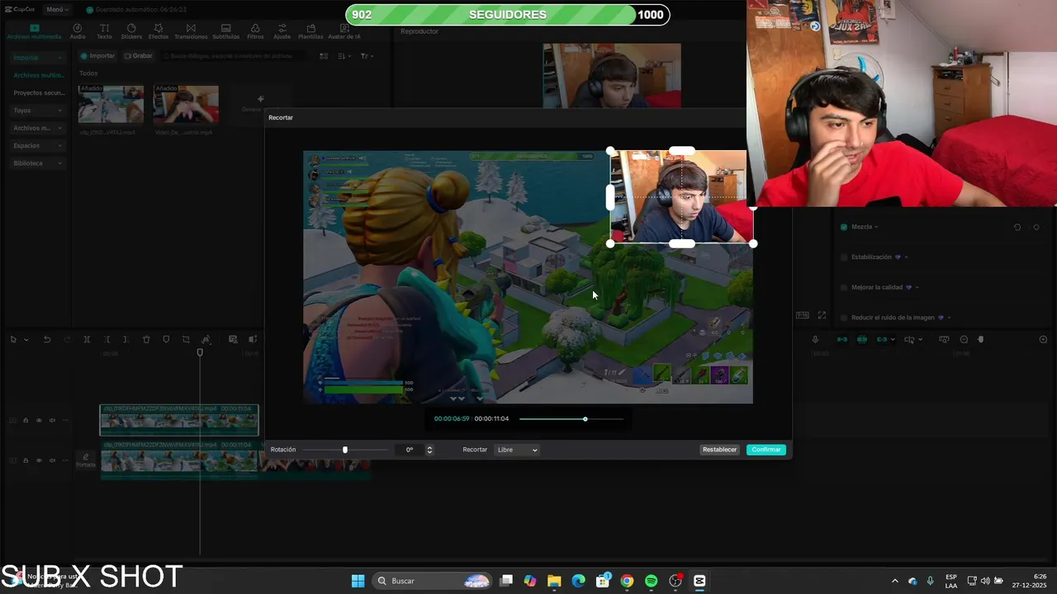This screenshot has width=1057, height=594.
Task: Click the crop preview playback progress bar
Action: coord(571,419)
